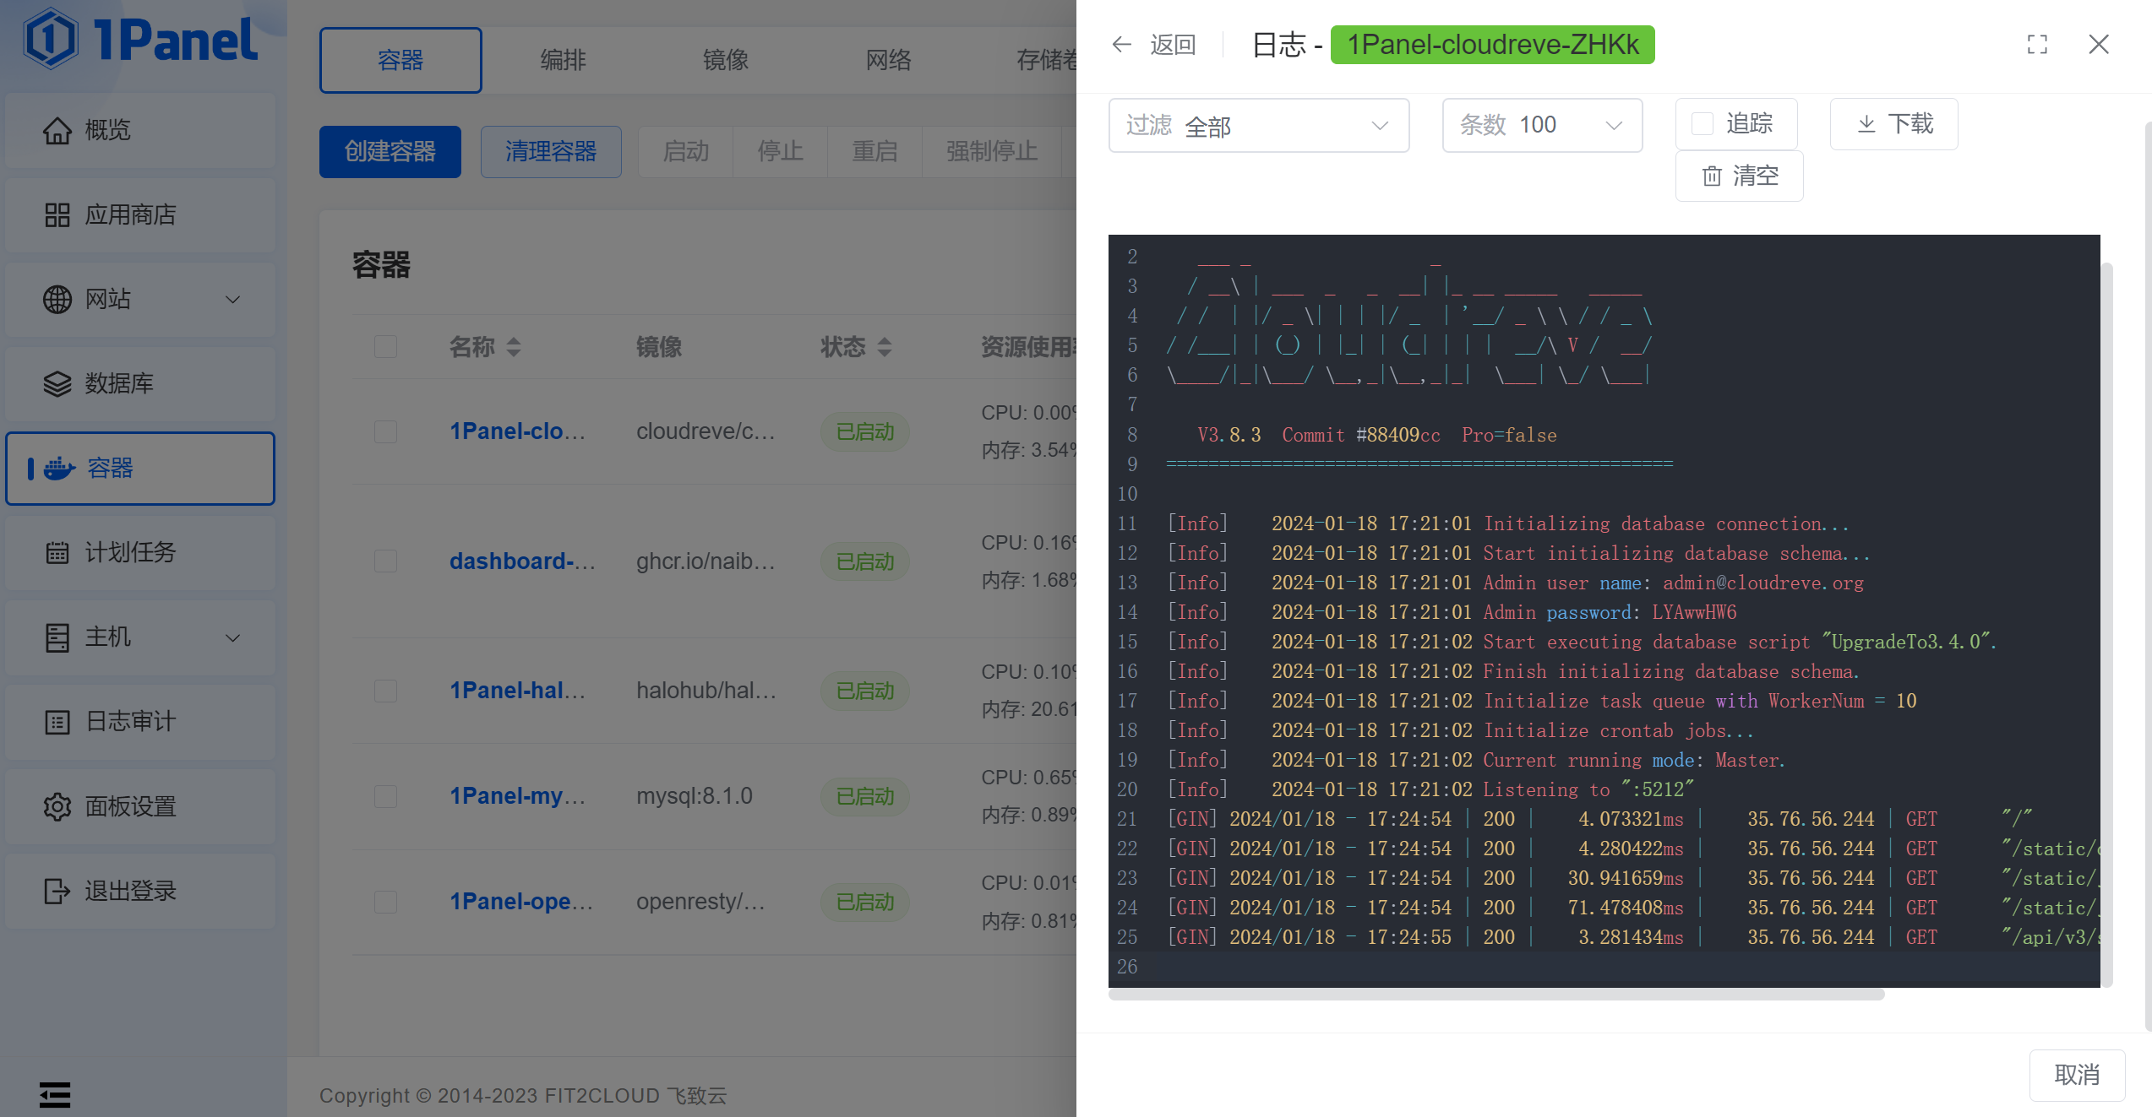Open the 条数 100 line count dropdown
Viewport: 2152px width, 1117px height.
pos(1542,125)
